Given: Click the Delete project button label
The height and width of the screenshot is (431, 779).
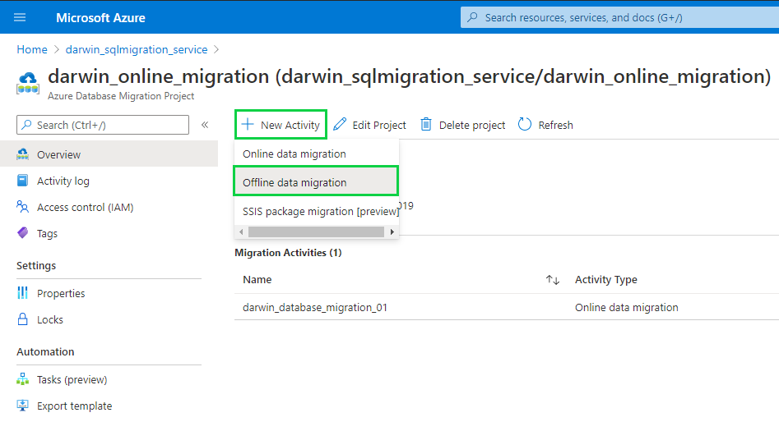Looking at the screenshot, I should click(x=472, y=125).
